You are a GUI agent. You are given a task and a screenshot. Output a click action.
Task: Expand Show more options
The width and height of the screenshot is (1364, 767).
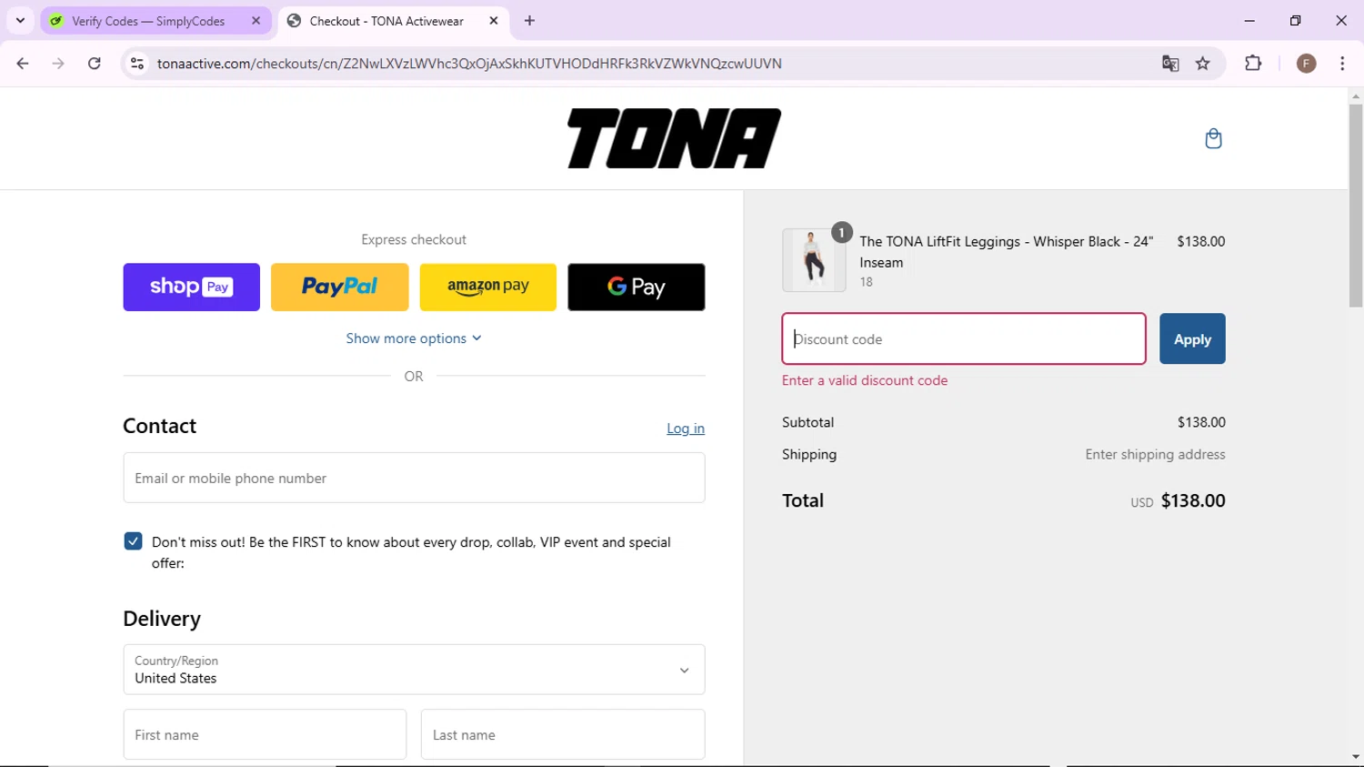point(414,338)
